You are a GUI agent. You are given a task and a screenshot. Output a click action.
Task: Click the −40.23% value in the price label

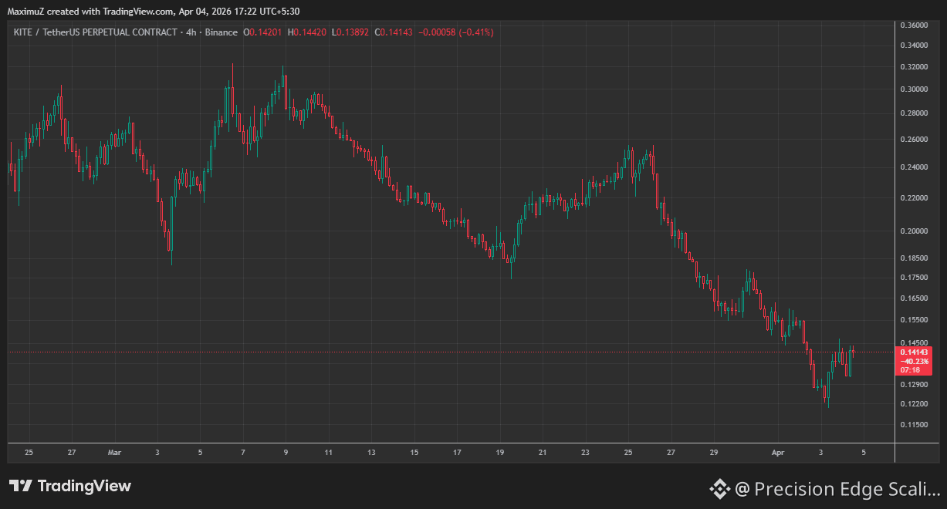click(x=914, y=361)
